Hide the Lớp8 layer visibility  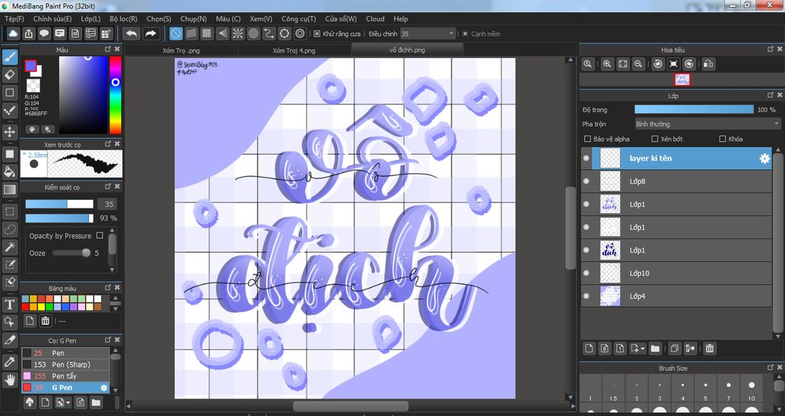tap(586, 182)
